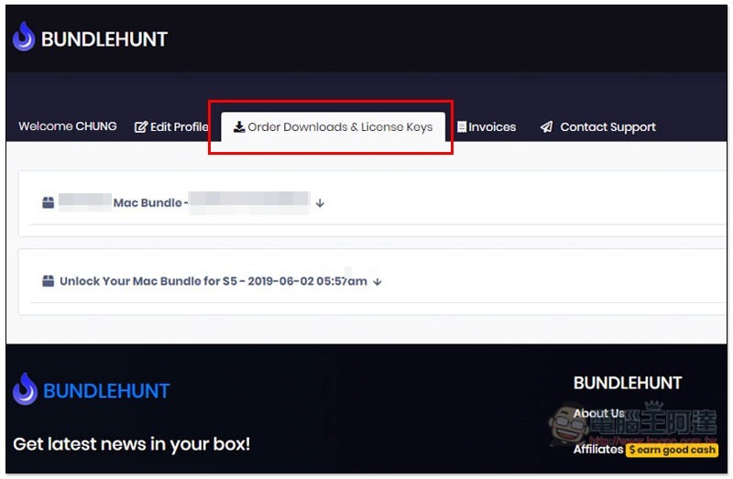This screenshot has width=733, height=479.
Task: Open the Invoices tab
Action: 487,126
